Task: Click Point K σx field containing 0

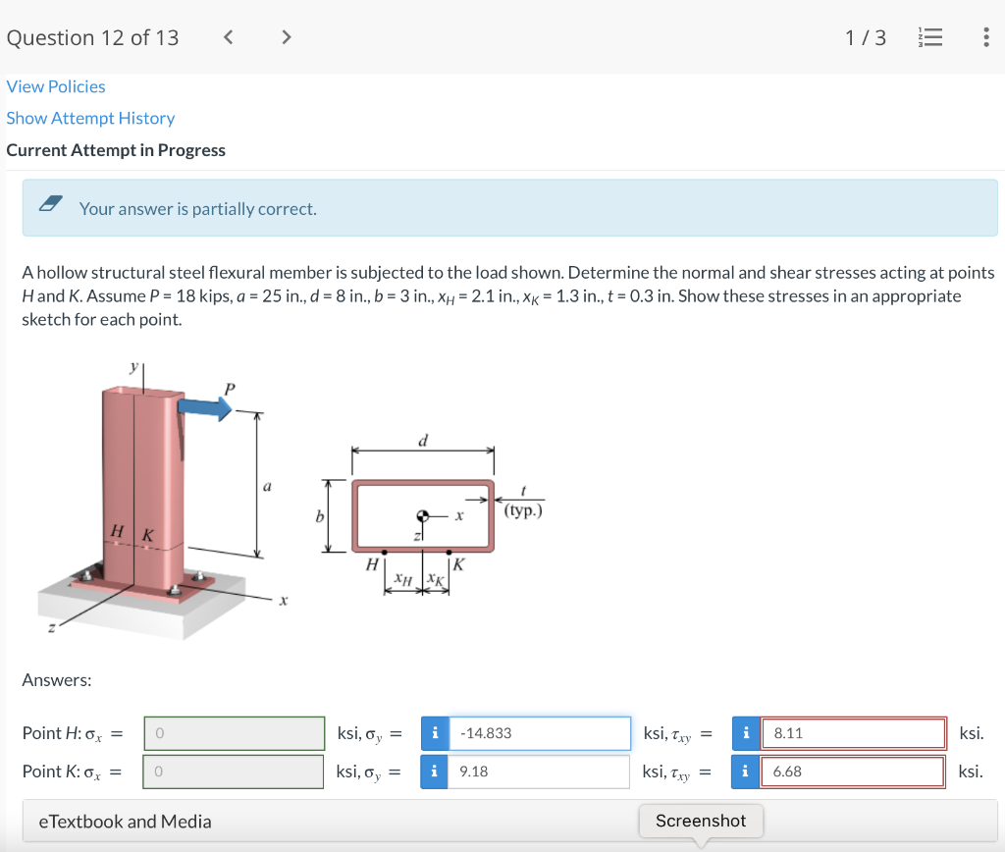Action: 234,772
